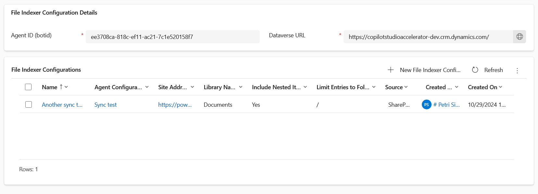Open the Site Address column dropdown
This screenshot has width=538, height=194.
[193, 87]
